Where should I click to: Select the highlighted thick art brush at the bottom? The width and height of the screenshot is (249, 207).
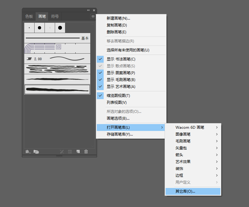pyautogui.click(x=57, y=89)
